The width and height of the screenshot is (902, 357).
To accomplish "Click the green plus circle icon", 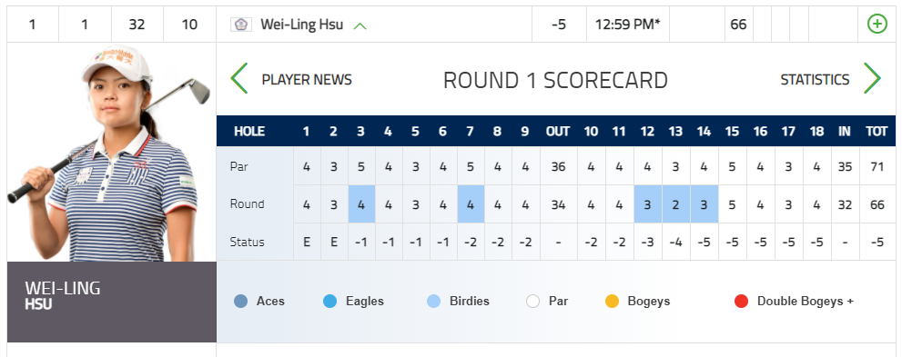I will coord(877,25).
